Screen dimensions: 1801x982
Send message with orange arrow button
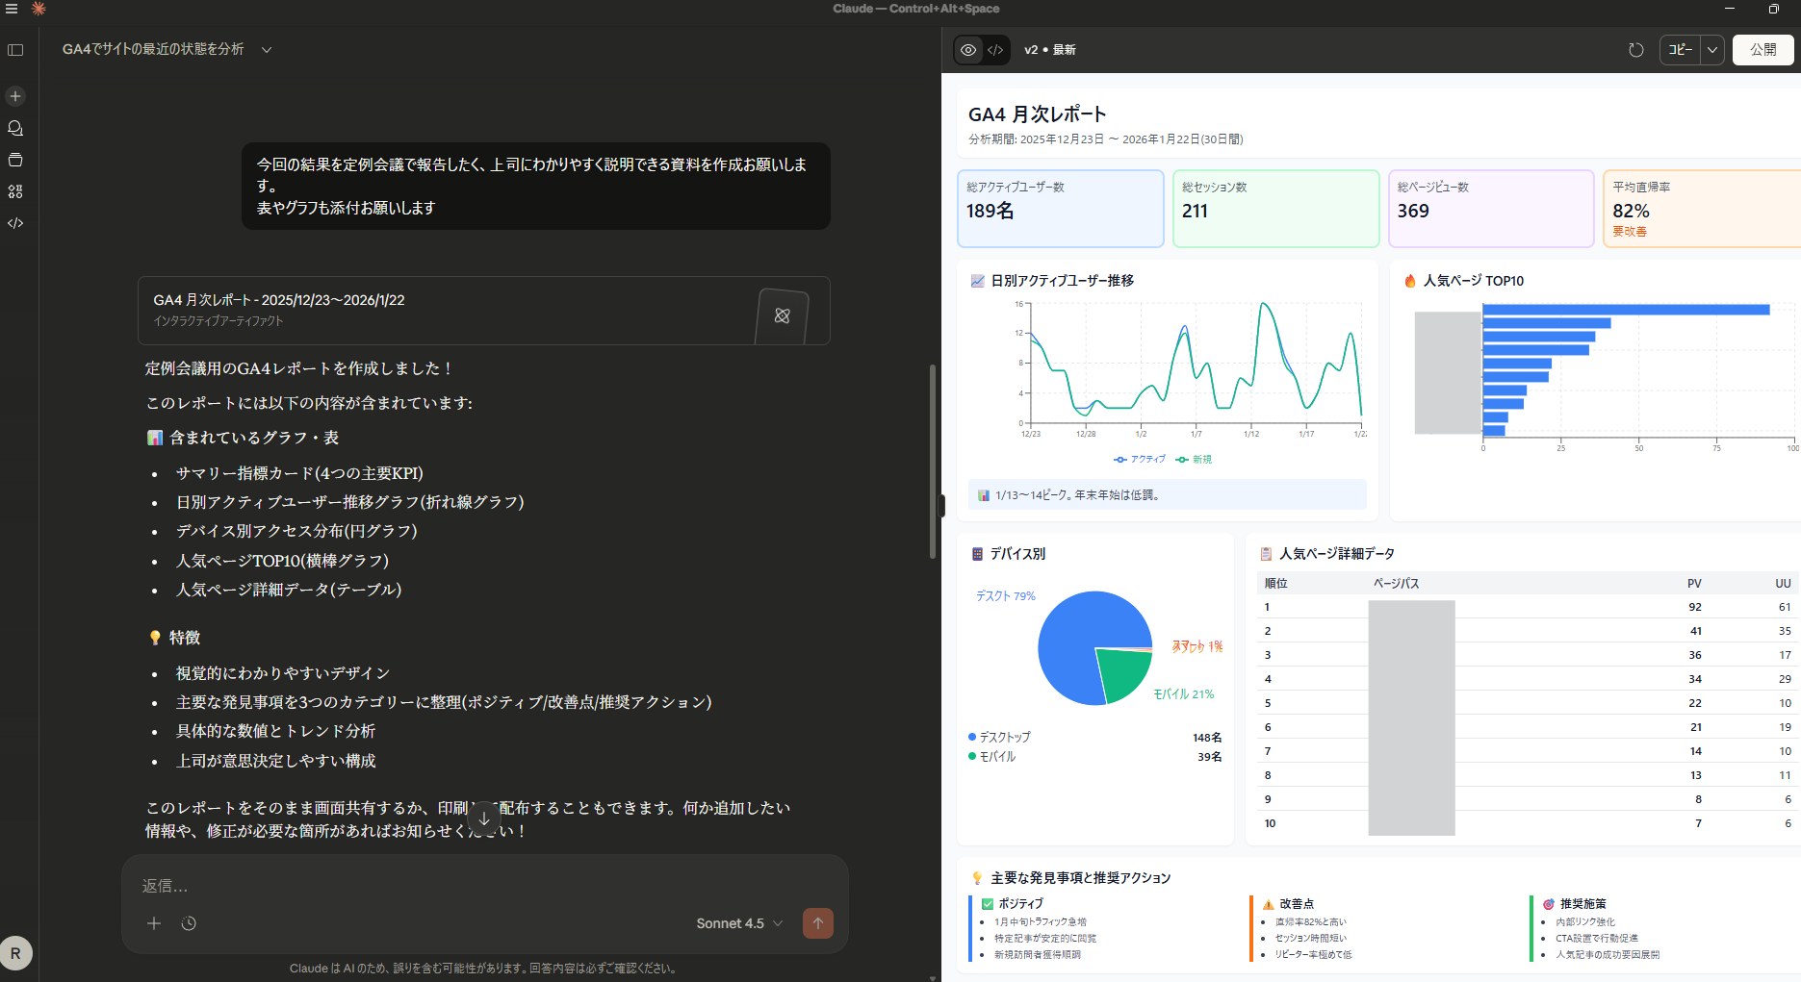818,923
